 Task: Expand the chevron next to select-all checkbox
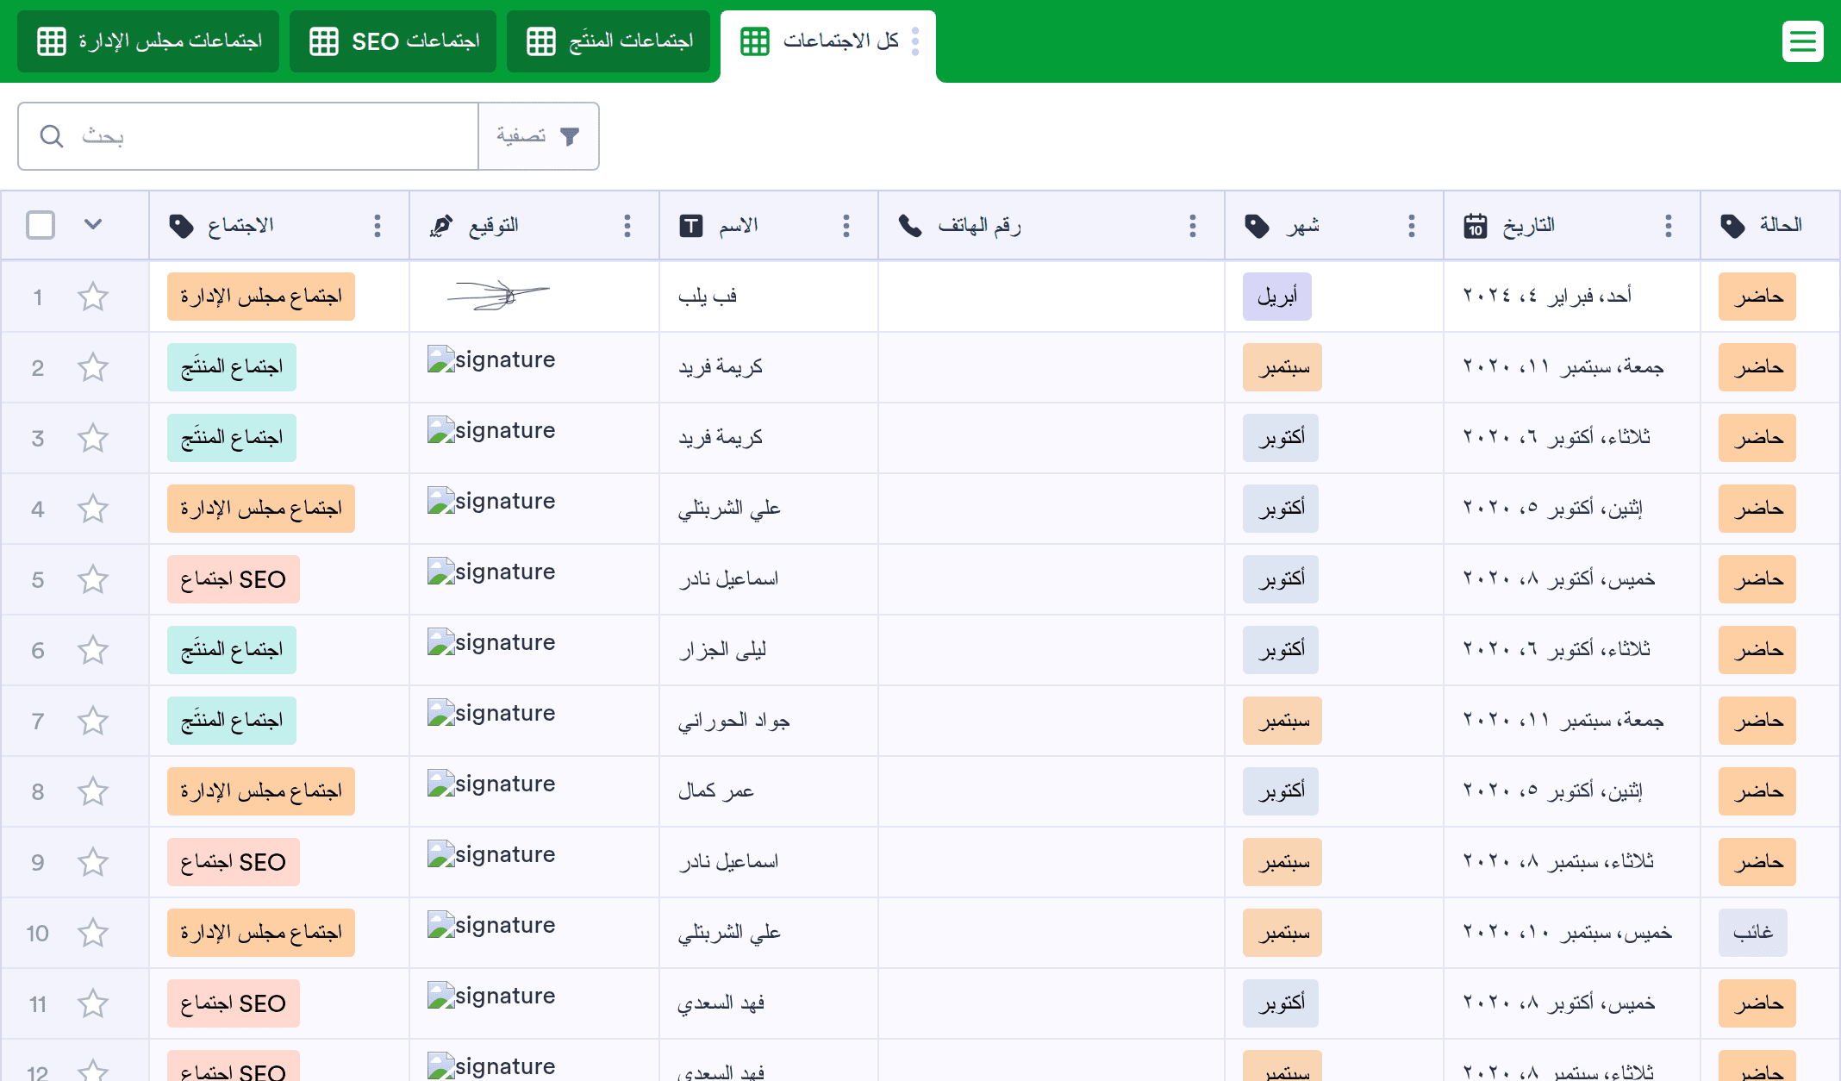(x=93, y=225)
